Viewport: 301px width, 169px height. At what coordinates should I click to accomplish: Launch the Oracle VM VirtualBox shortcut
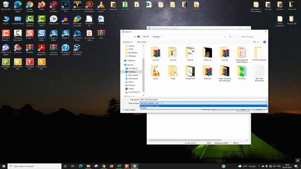[x=77, y=49]
